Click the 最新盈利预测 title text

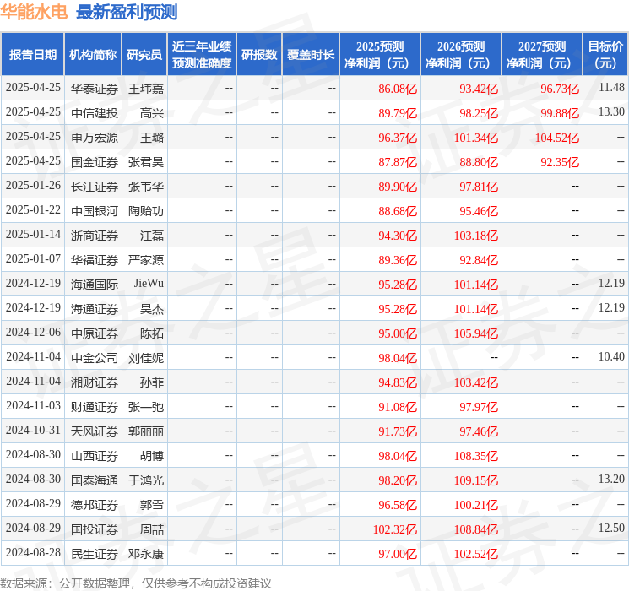pyautogui.click(x=127, y=12)
